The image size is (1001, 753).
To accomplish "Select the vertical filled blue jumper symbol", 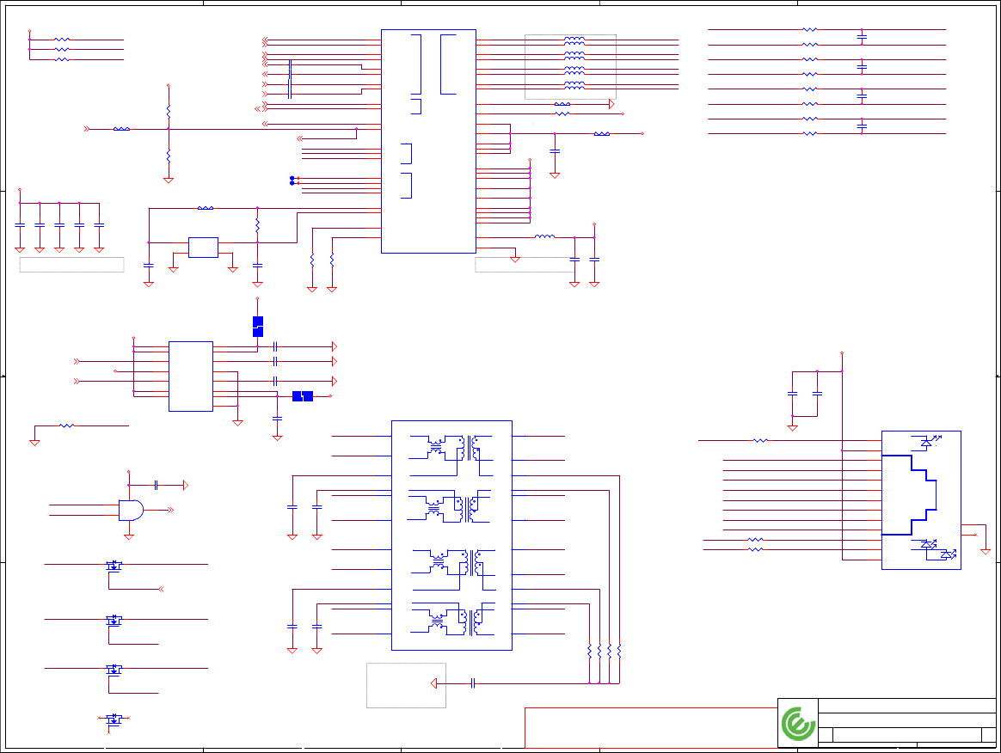I will click(x=258, y=326).
